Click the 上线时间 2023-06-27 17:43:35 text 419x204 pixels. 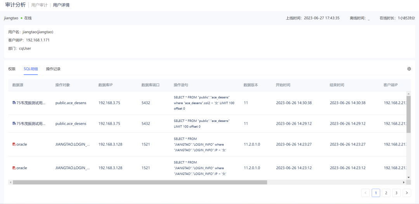click(x=313, y=18)
